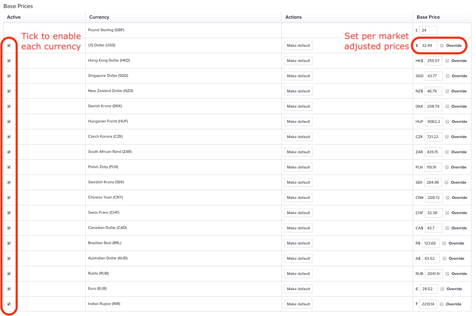
Task: Make Canadian Dollar the default
Action: pos(299,228)
